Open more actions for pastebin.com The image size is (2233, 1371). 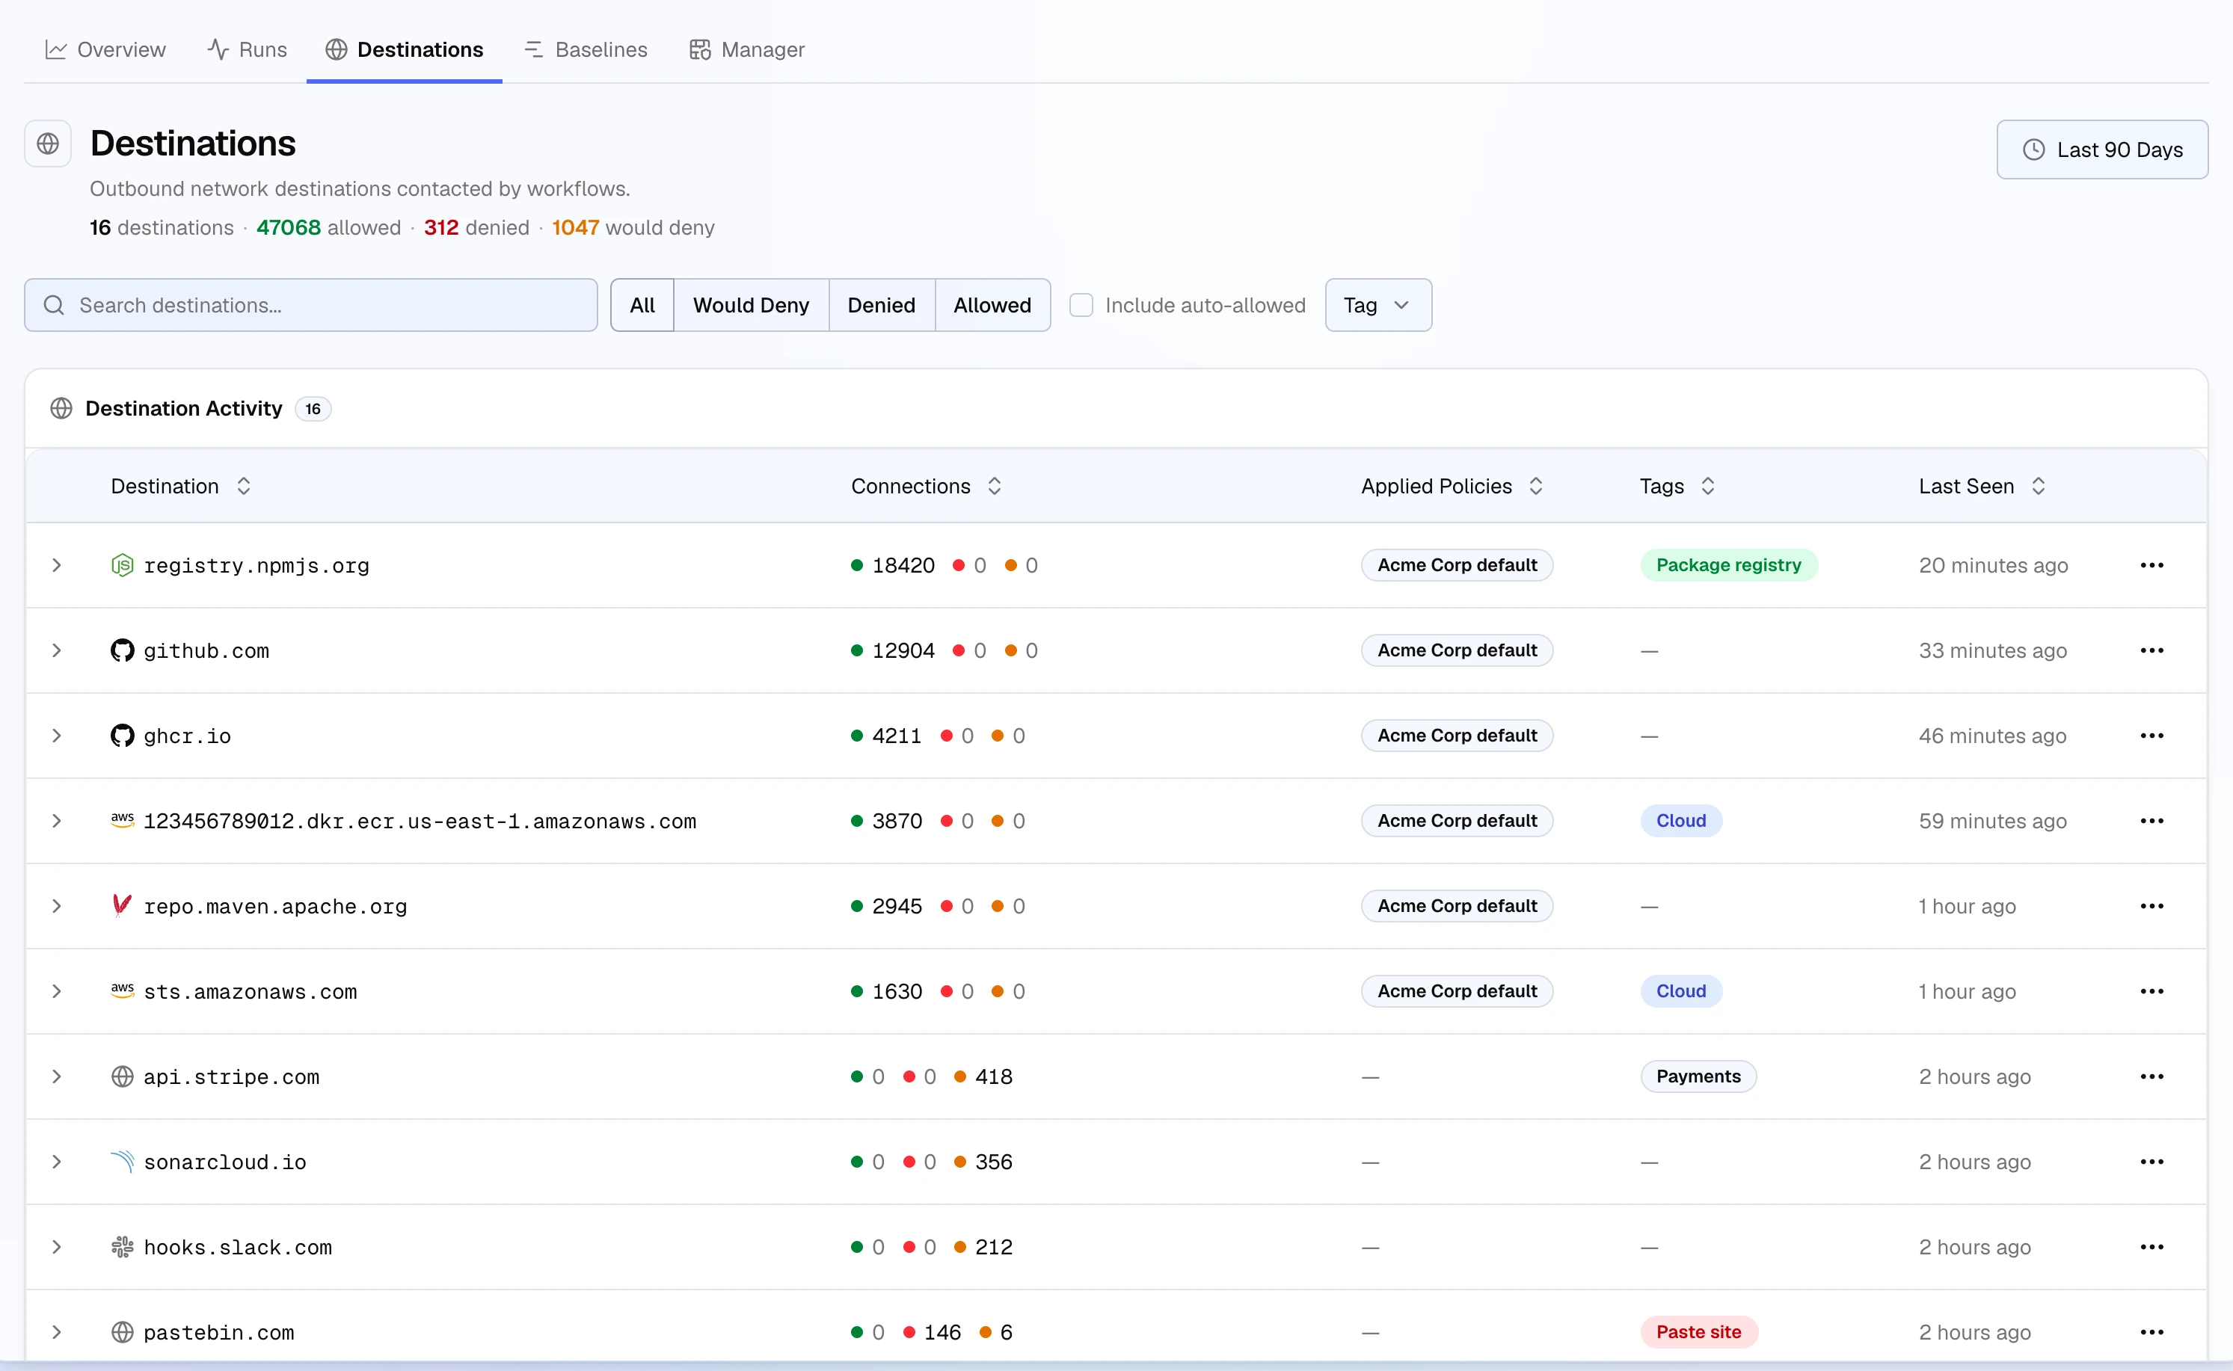pyautogui.click(x=2151, y=1333)
